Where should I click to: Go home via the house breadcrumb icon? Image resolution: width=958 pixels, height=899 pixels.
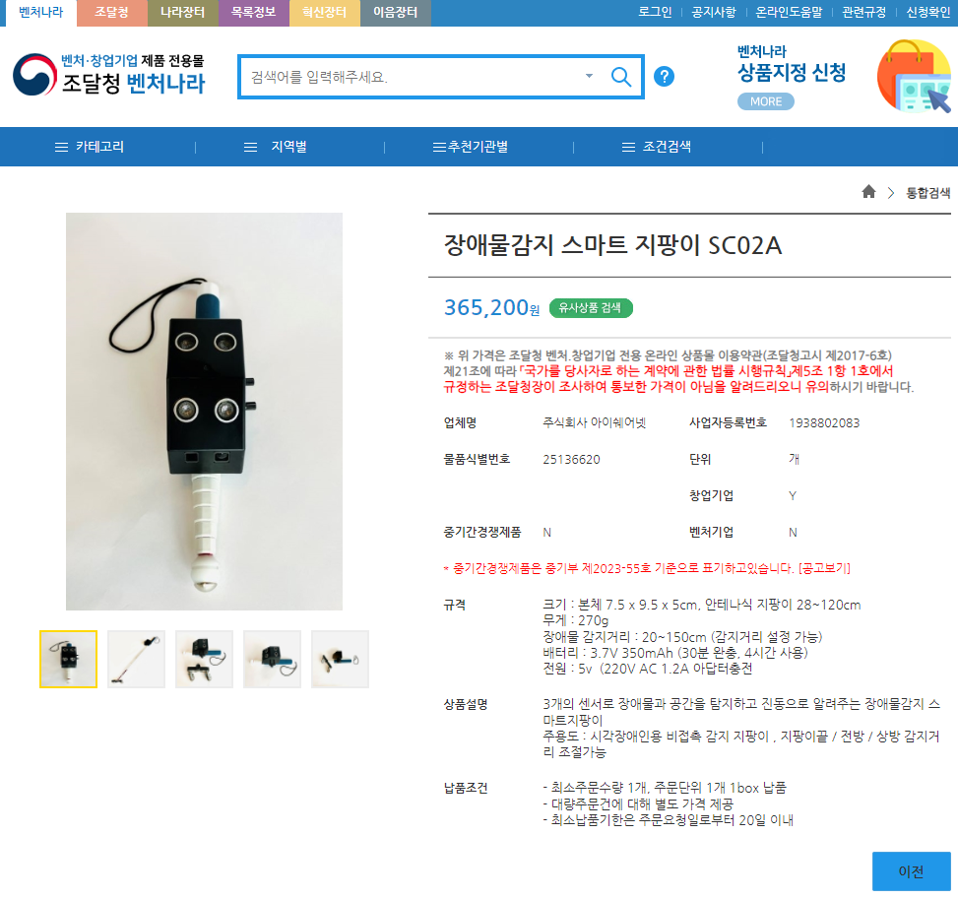point(868,193)
